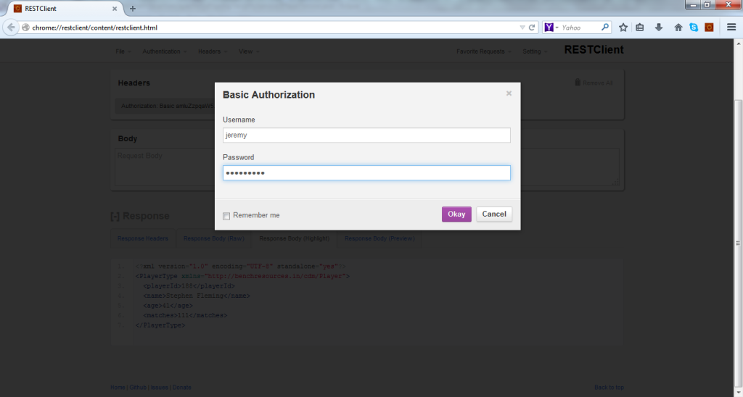Reload the page with the refresh icon

532,28
